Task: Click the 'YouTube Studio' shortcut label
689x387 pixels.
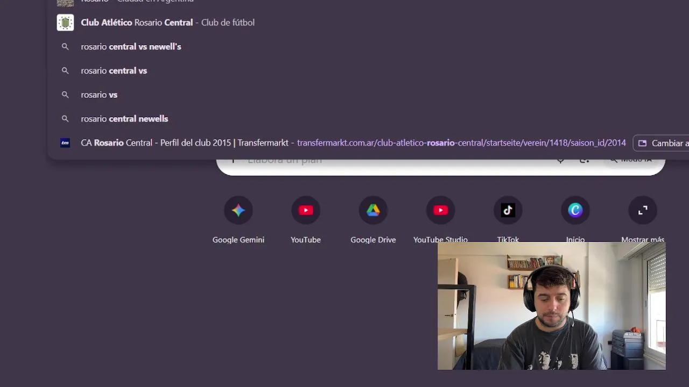Action: (440, 240)
